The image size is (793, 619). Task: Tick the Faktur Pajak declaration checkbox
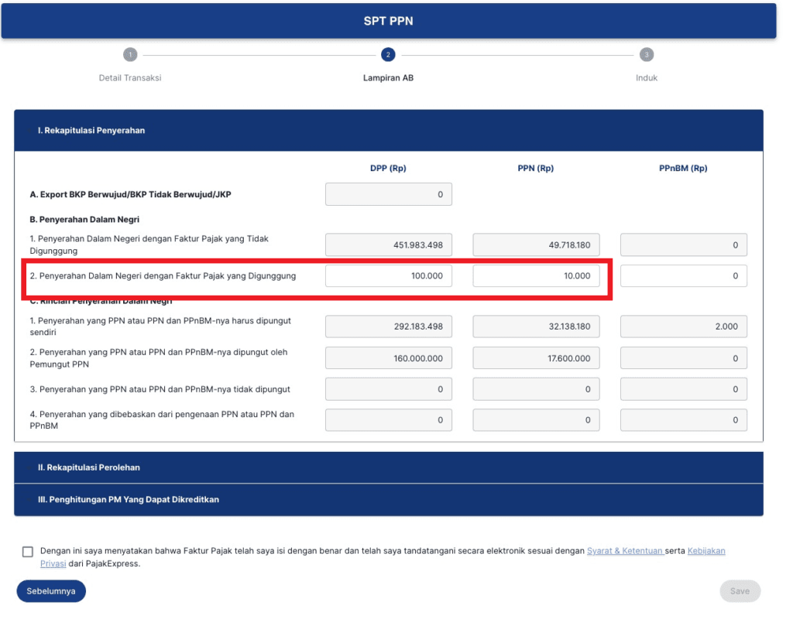pyautogui.click(x=28, y=552)
